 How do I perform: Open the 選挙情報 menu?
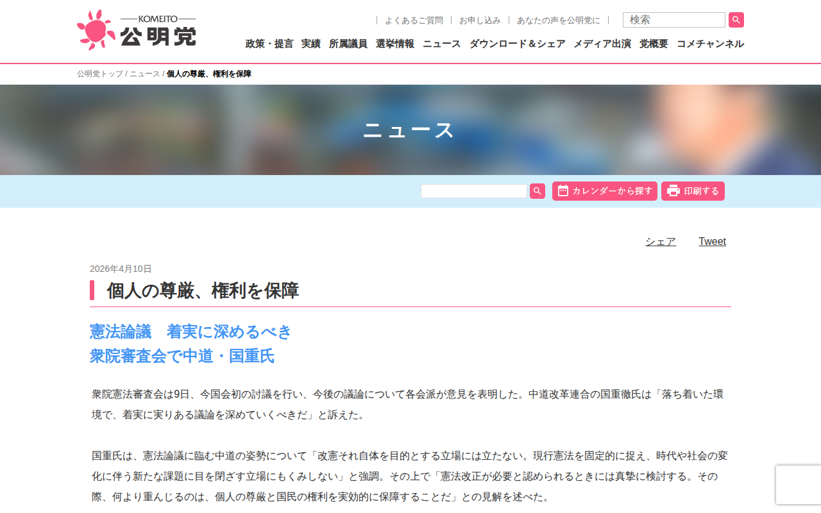tap(395, 44)
